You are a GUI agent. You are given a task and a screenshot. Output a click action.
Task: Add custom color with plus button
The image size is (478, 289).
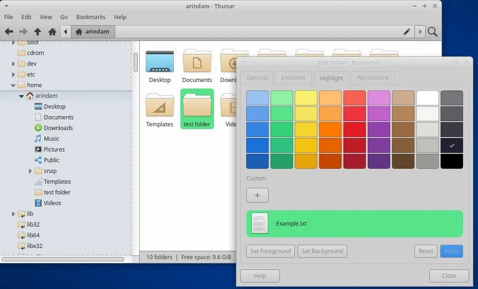tap(257, 195)
